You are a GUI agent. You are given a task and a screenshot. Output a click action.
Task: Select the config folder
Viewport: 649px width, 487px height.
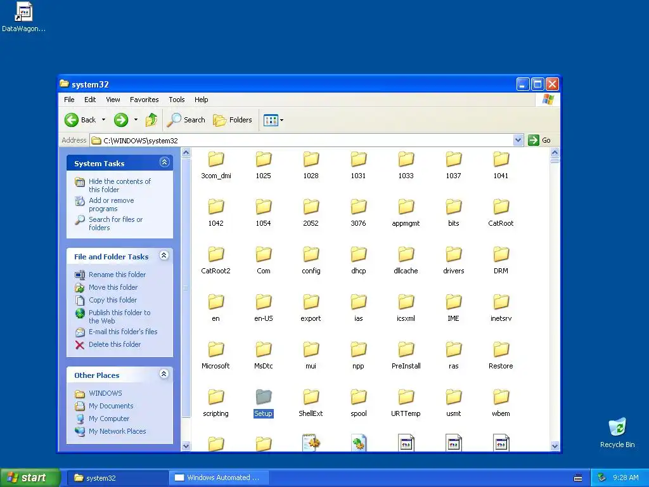(311, 260)
